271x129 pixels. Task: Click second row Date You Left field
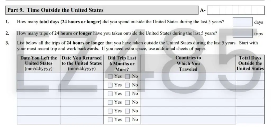point(39,85)
